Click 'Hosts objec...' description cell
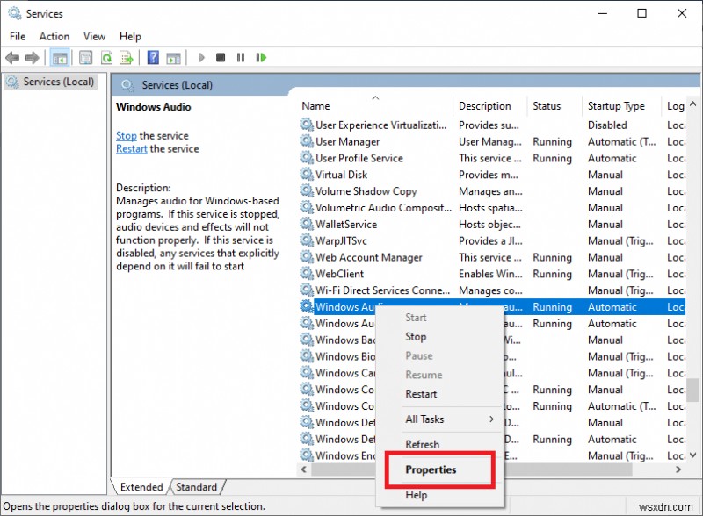703x516 pixels. coord(489,224)
